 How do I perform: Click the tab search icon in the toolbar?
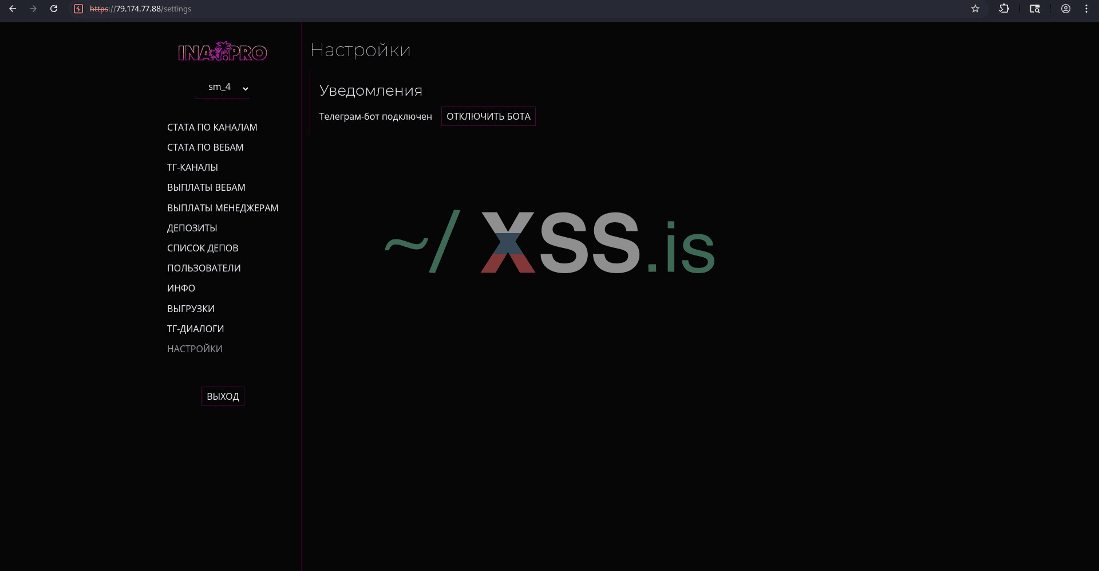[1035, 9]
